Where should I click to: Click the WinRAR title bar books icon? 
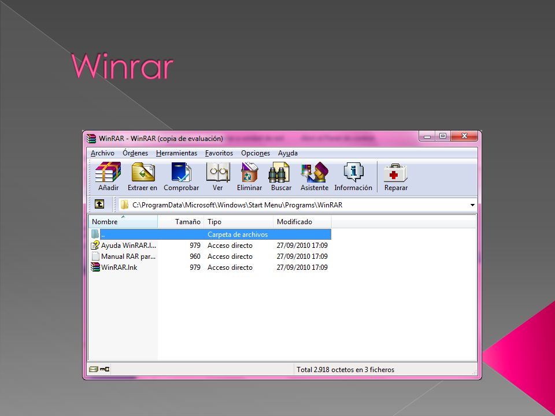coord(91,138)
